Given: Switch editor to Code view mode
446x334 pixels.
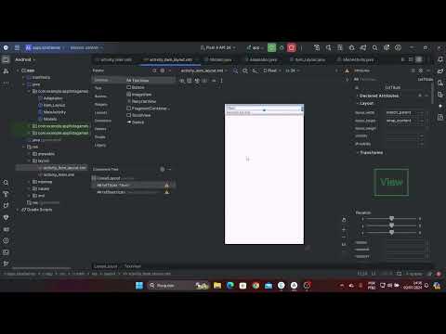Looking at the screenshot, I should click(x=403, y=59).
